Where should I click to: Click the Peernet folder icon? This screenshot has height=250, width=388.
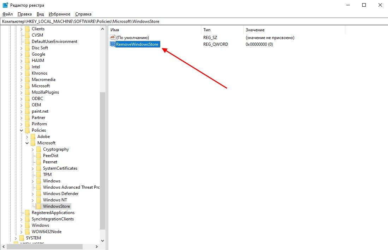38,162
